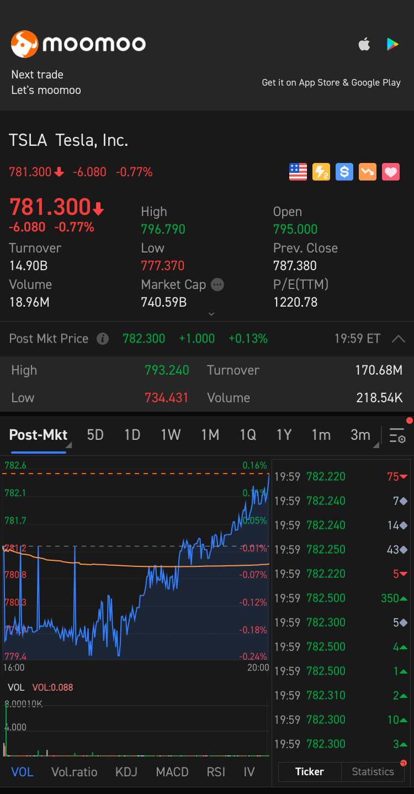
Task: Click the blue dollar sign icon
Action: tap(344, 172)
